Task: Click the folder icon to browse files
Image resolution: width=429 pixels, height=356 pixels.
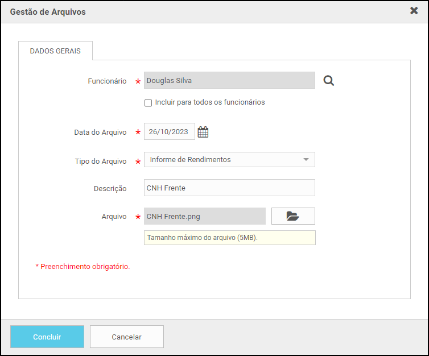Action: pos(292,216)
